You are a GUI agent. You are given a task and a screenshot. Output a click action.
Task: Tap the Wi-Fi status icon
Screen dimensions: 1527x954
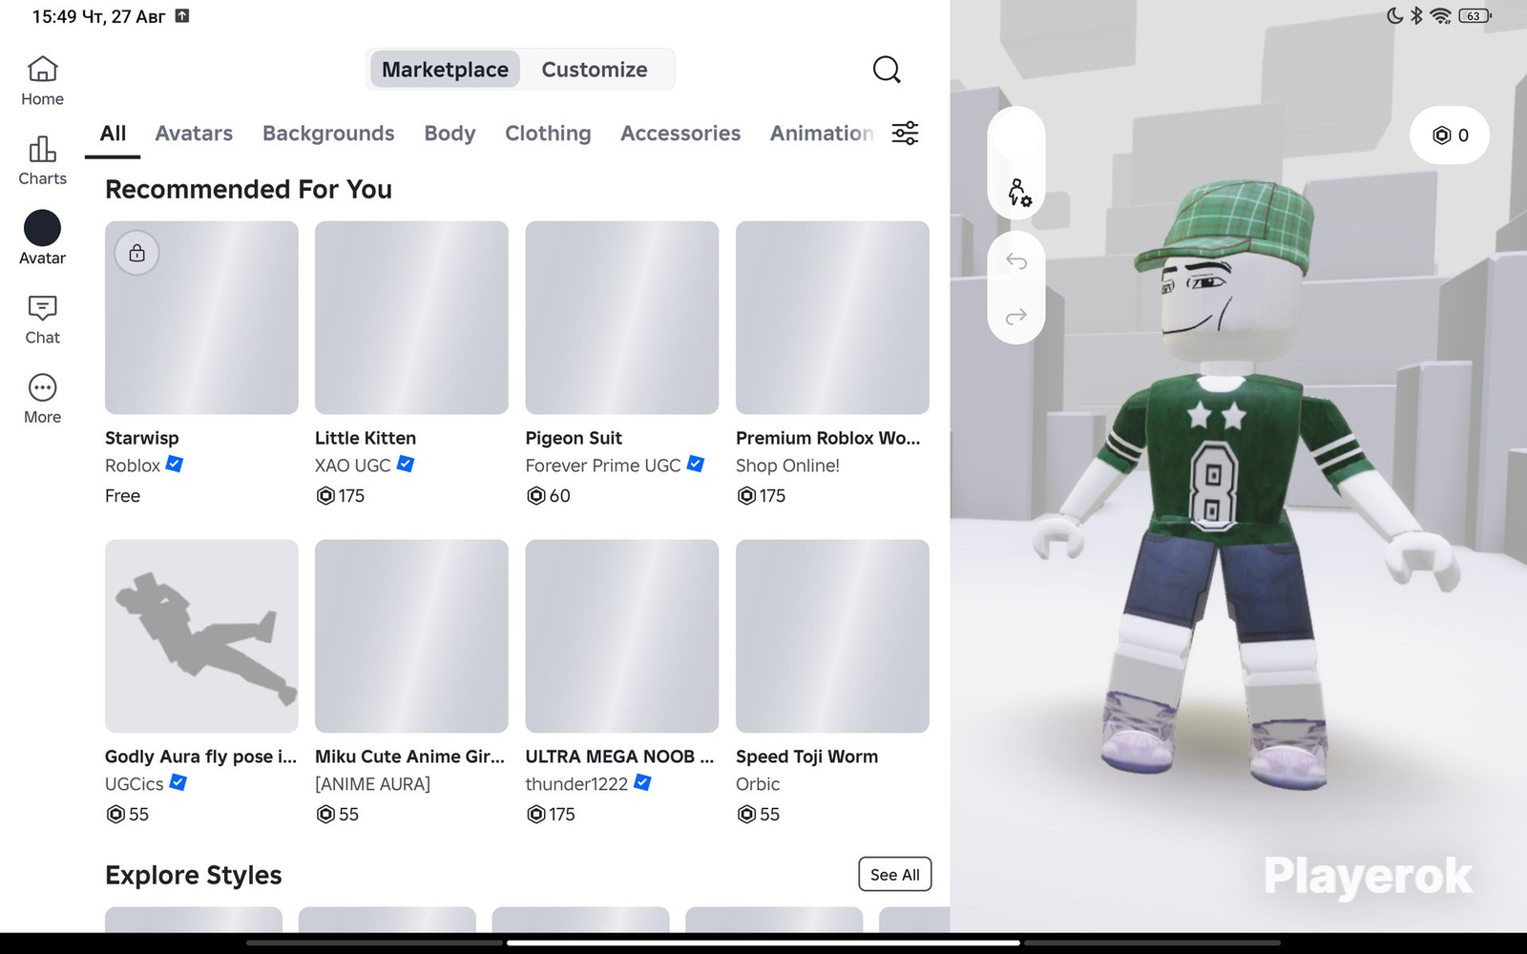(1440, 15)
